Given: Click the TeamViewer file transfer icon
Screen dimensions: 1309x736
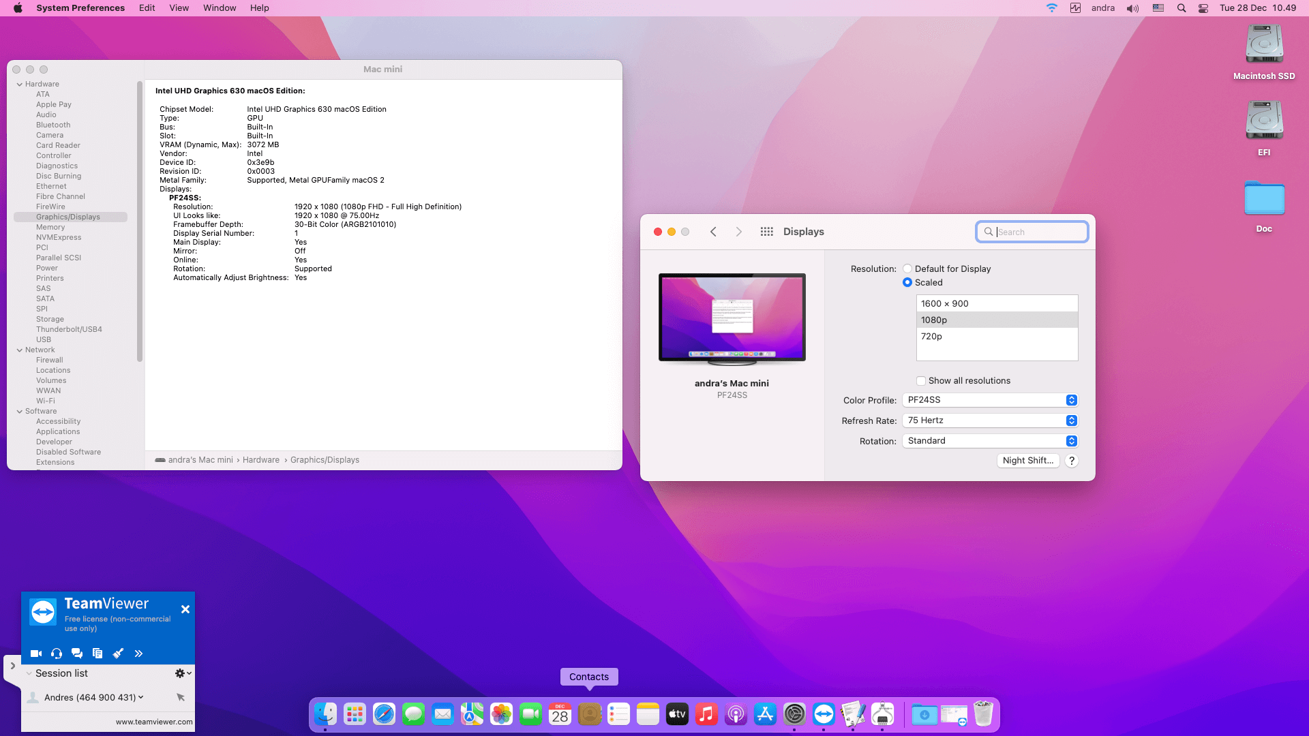Looking at the screenshot, I should tap(97, 654).
